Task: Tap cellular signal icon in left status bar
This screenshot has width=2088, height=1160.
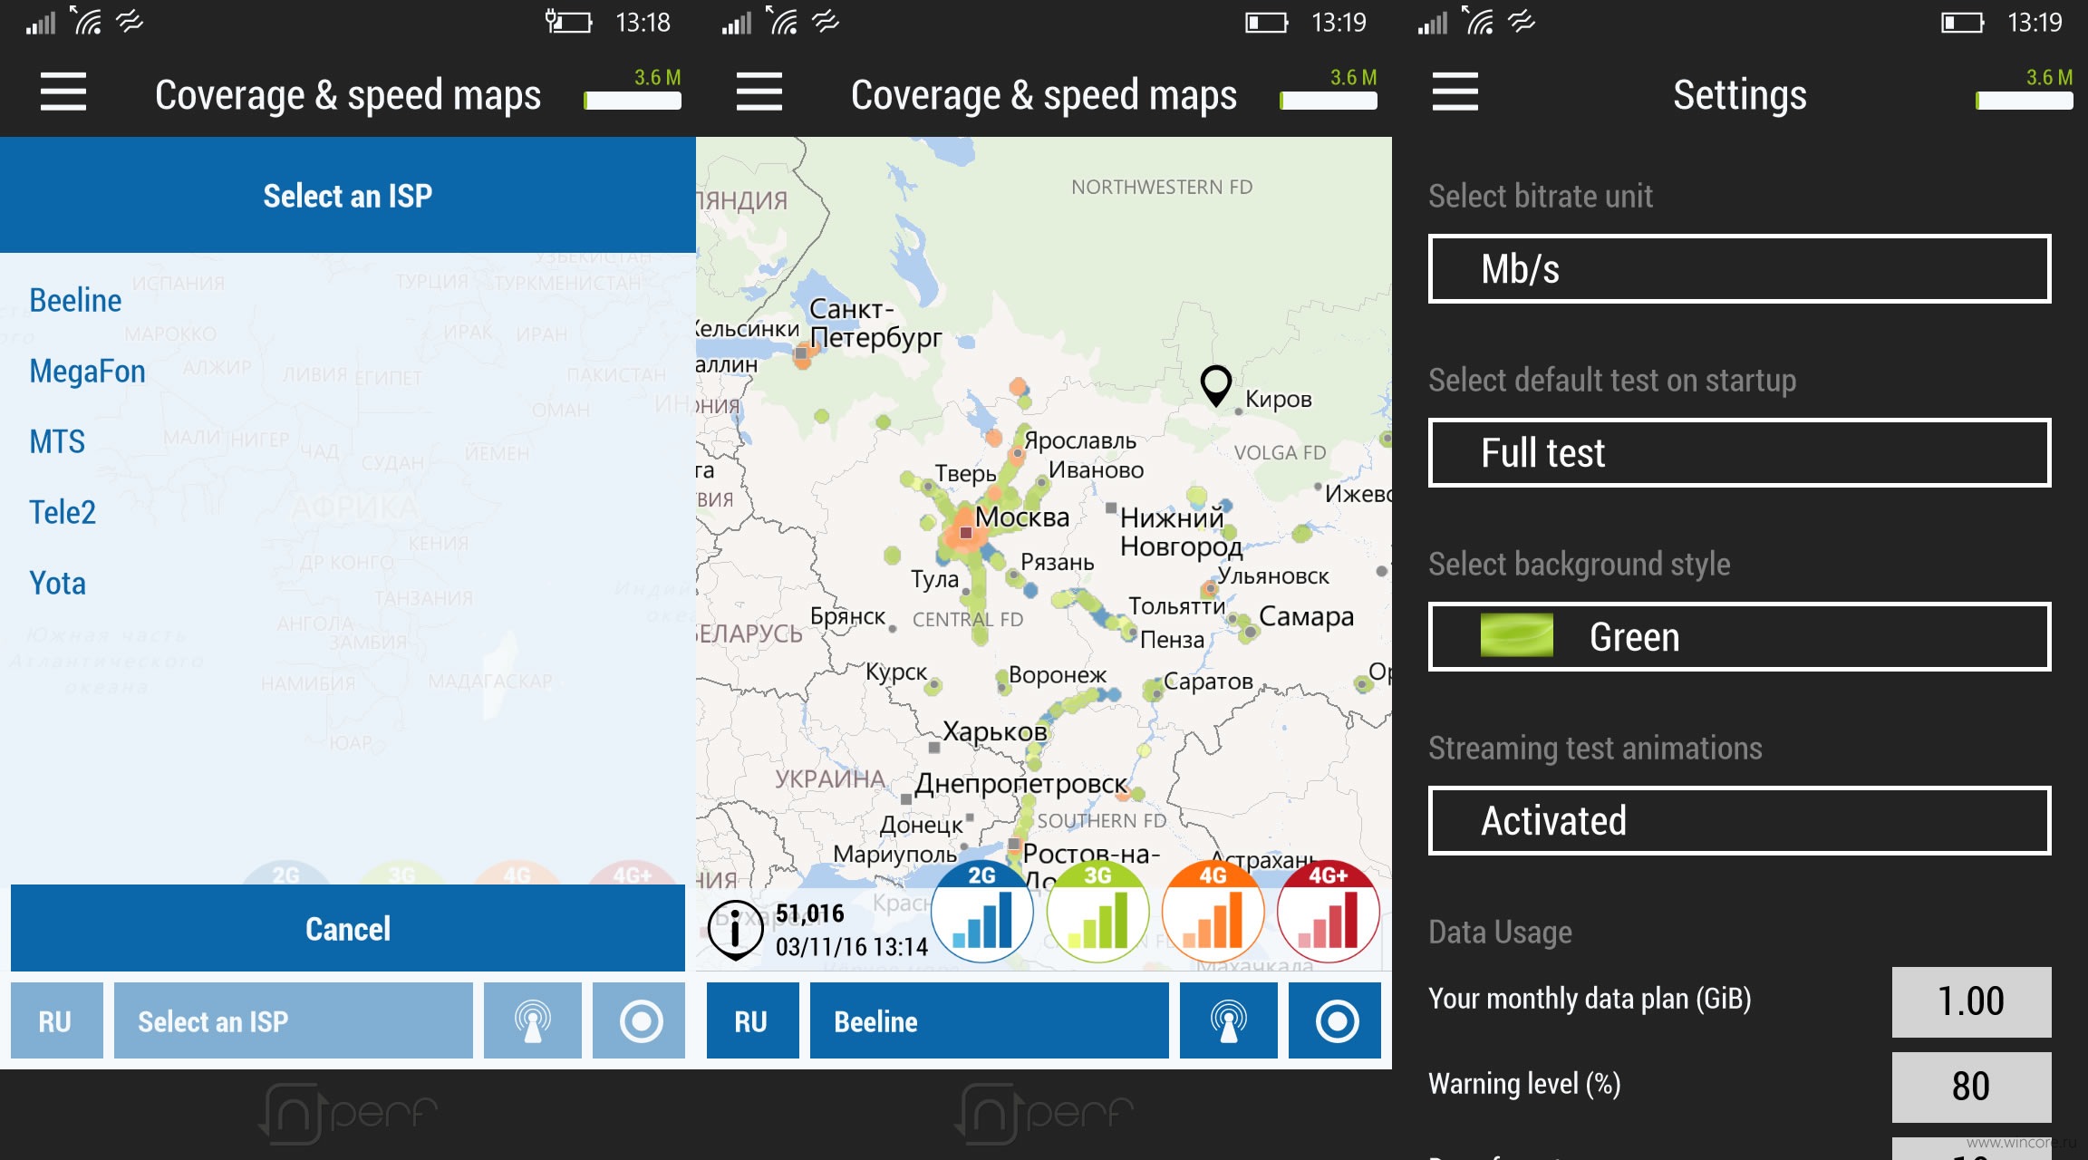Action: (x=41, y=22)
